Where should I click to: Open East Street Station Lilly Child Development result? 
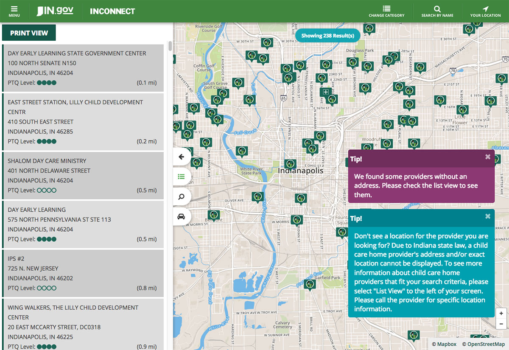pyautogui.click(x=83, y=122)
